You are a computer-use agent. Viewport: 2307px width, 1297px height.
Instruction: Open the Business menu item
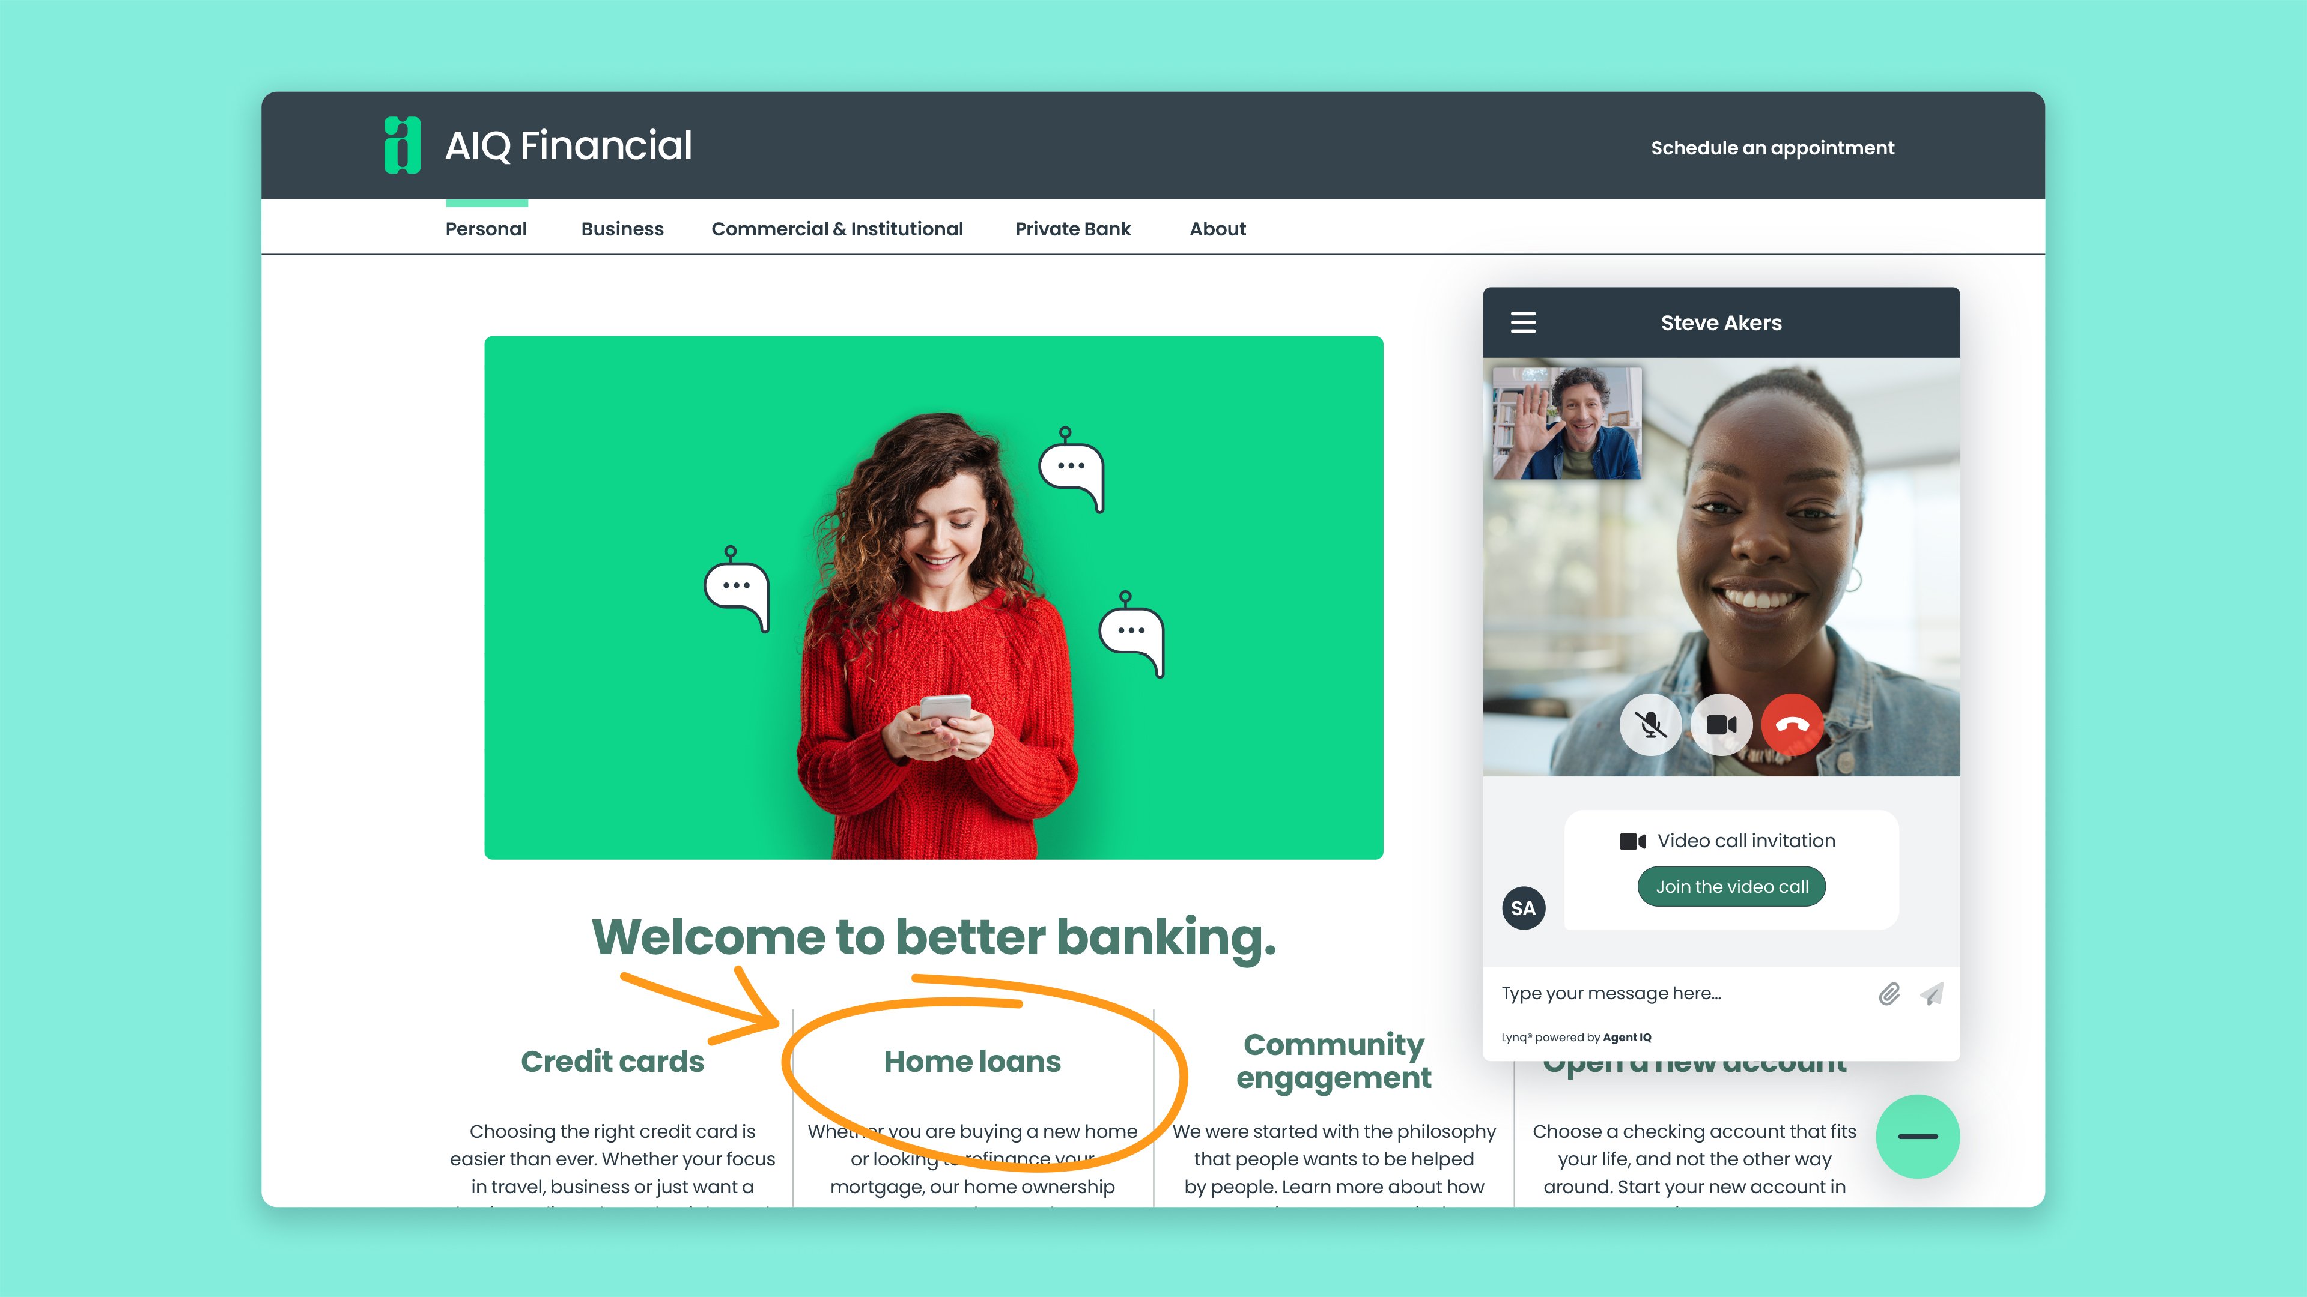(622, 229)
